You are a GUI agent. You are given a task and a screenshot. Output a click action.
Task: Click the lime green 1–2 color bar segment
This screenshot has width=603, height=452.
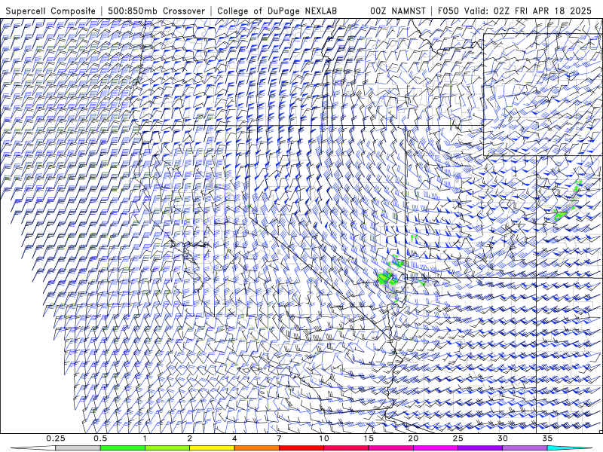(x=167, y=448)
